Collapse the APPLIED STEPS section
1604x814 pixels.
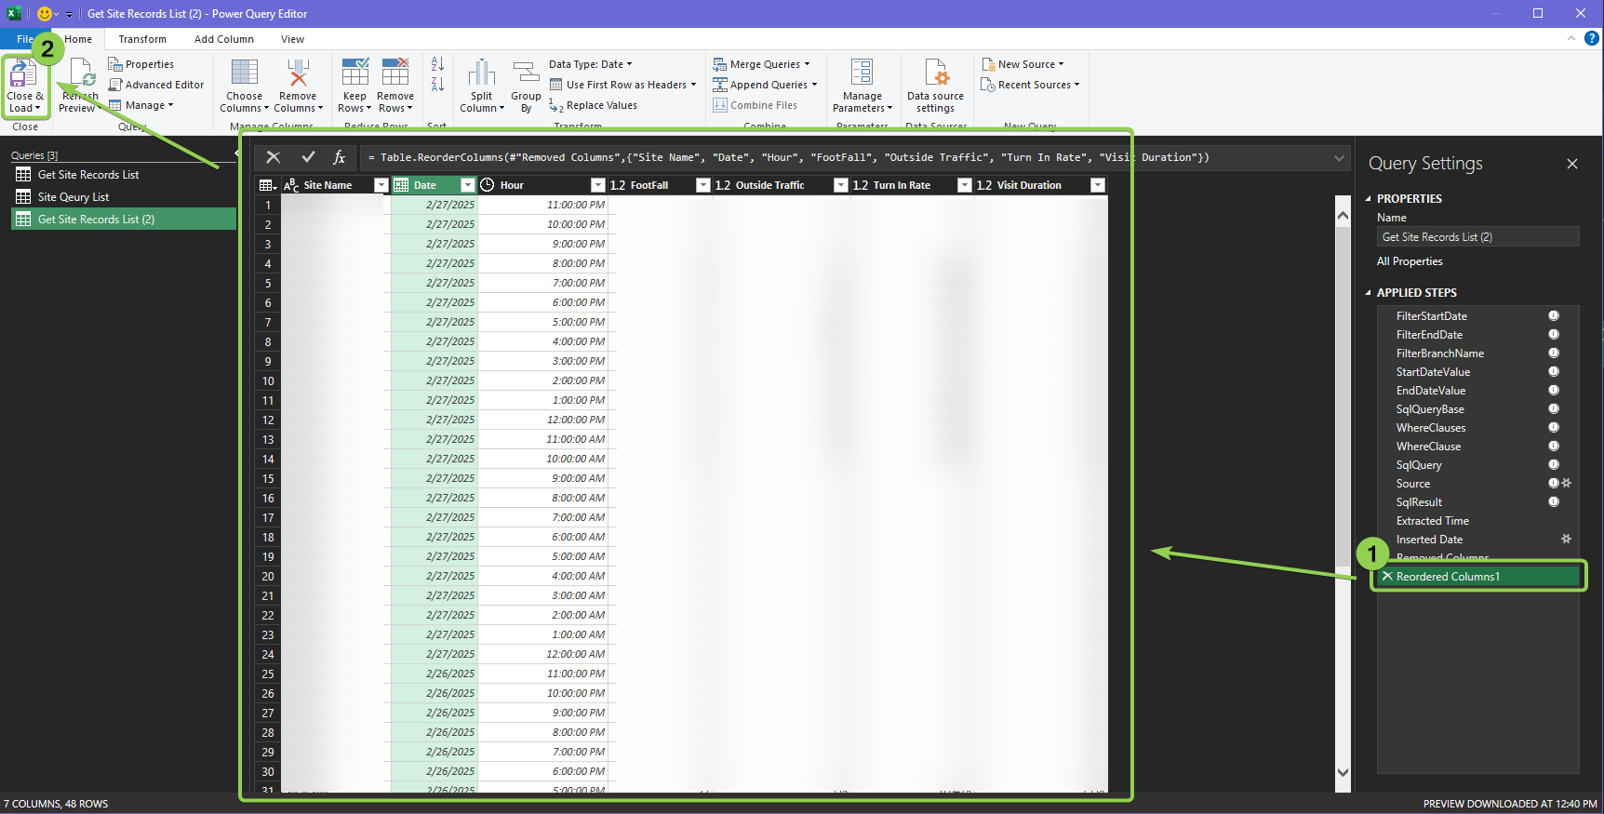click(x=1368, y=292)
